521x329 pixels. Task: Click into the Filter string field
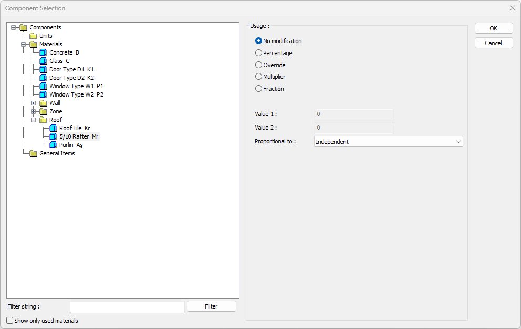127,306
